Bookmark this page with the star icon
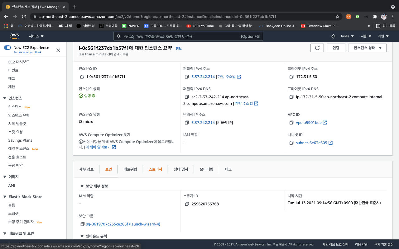This screenshot has width=399, height=249. pos(337,16)
